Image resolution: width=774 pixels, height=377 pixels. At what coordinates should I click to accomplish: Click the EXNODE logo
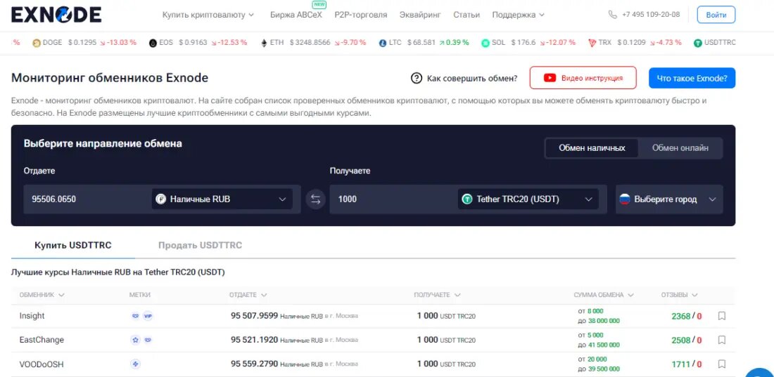[56, 15]
